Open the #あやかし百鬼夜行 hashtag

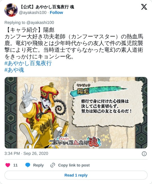28,63
